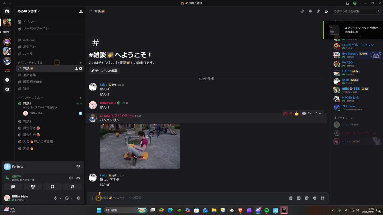Open the GIF picker
383x215 pixels.
(x=299, y=198)
